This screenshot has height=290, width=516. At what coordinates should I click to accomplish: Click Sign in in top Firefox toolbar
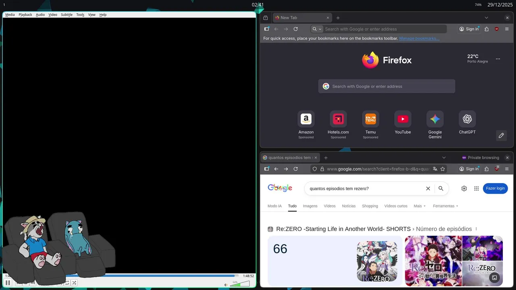[x=469, y=29]
